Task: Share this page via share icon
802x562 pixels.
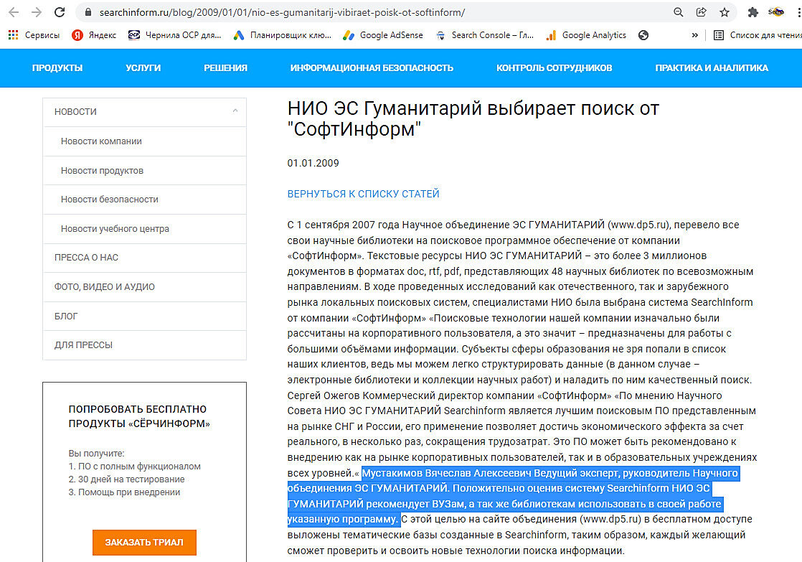Action: [x=702, y=12]
